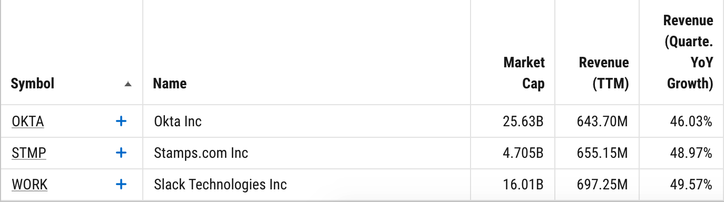This screenshot has height=202, width=724.
Task: Sort by Revenue (TTM) column header
Action: pyautogui.click(x=604, y=74)
